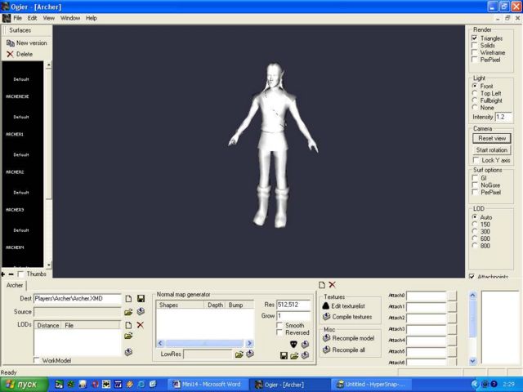The width and height of the screenshot is (523, 392).
Task: Click New version in Surfaces panel
Action: 27,43
